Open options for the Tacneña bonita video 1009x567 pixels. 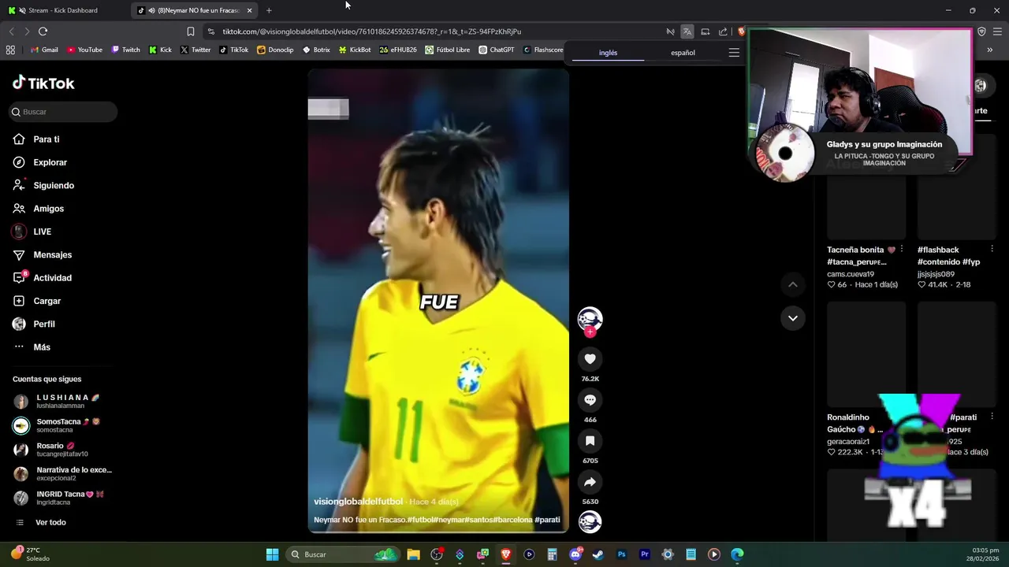pos(901,249)
